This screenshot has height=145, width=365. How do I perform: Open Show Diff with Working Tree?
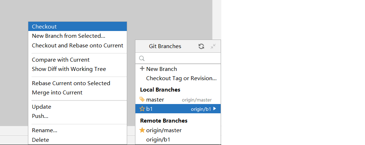[x=69, y=69]
